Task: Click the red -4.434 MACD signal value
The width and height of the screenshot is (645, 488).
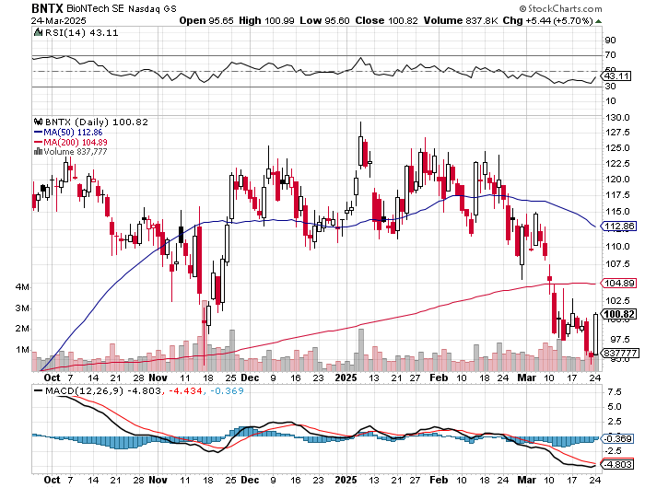Action: pos(186,391)
